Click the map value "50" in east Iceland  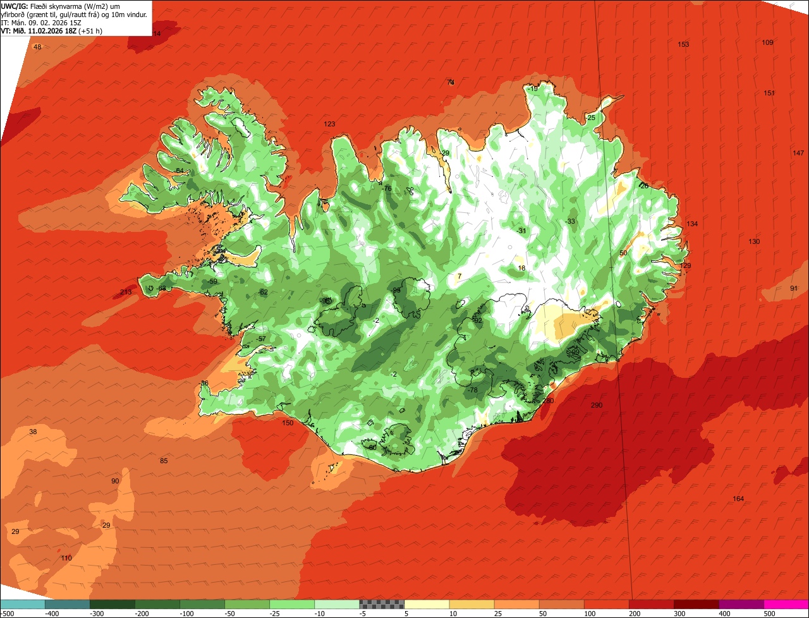(623, 253)
